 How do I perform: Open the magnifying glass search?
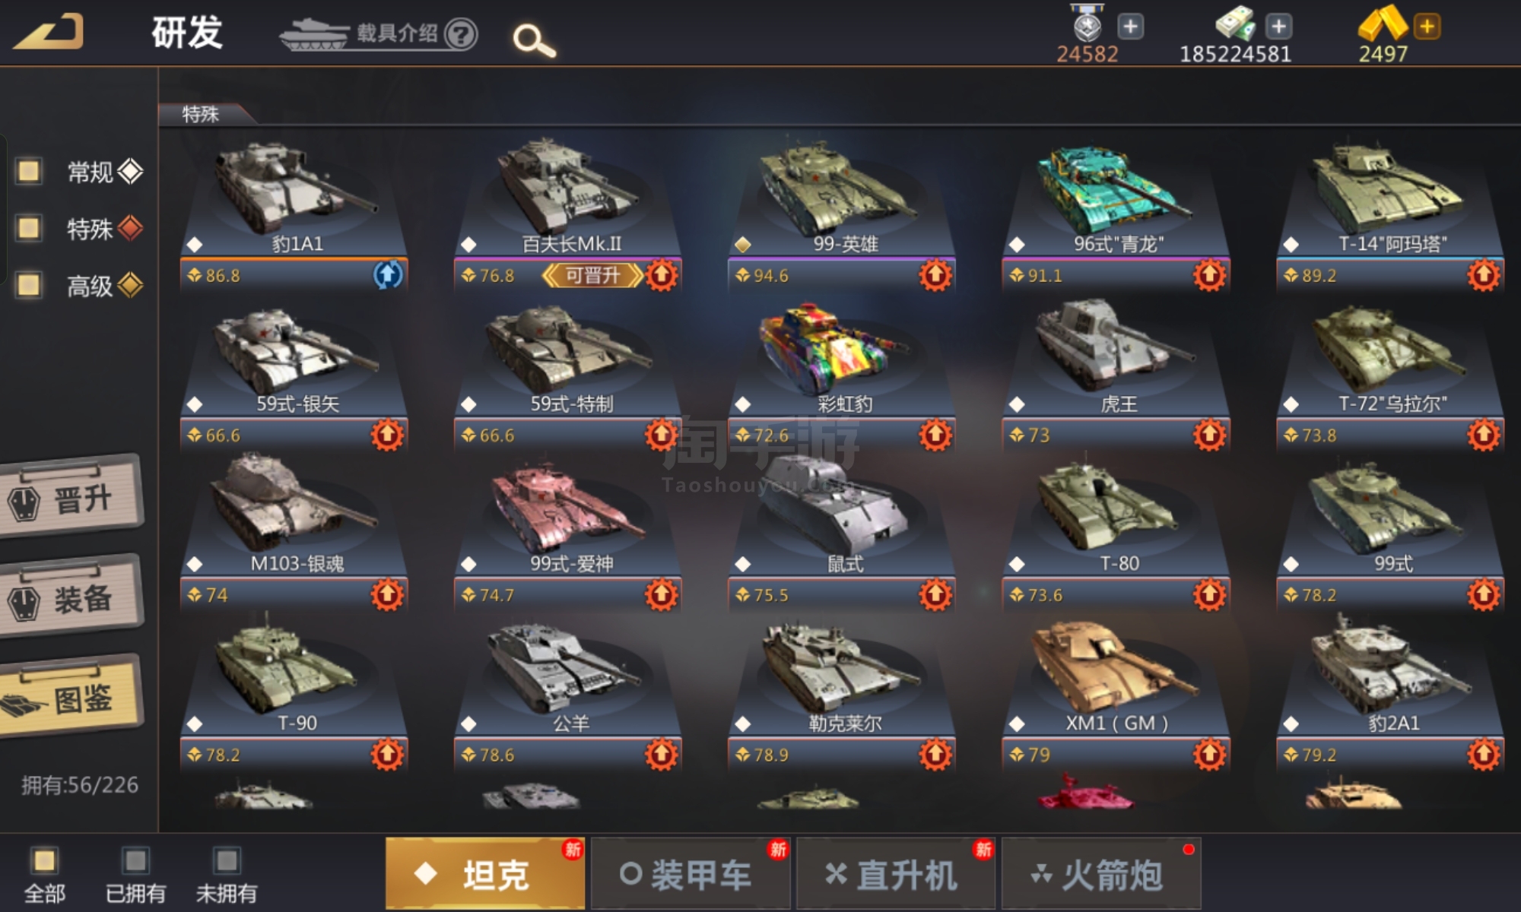[534, 40]
